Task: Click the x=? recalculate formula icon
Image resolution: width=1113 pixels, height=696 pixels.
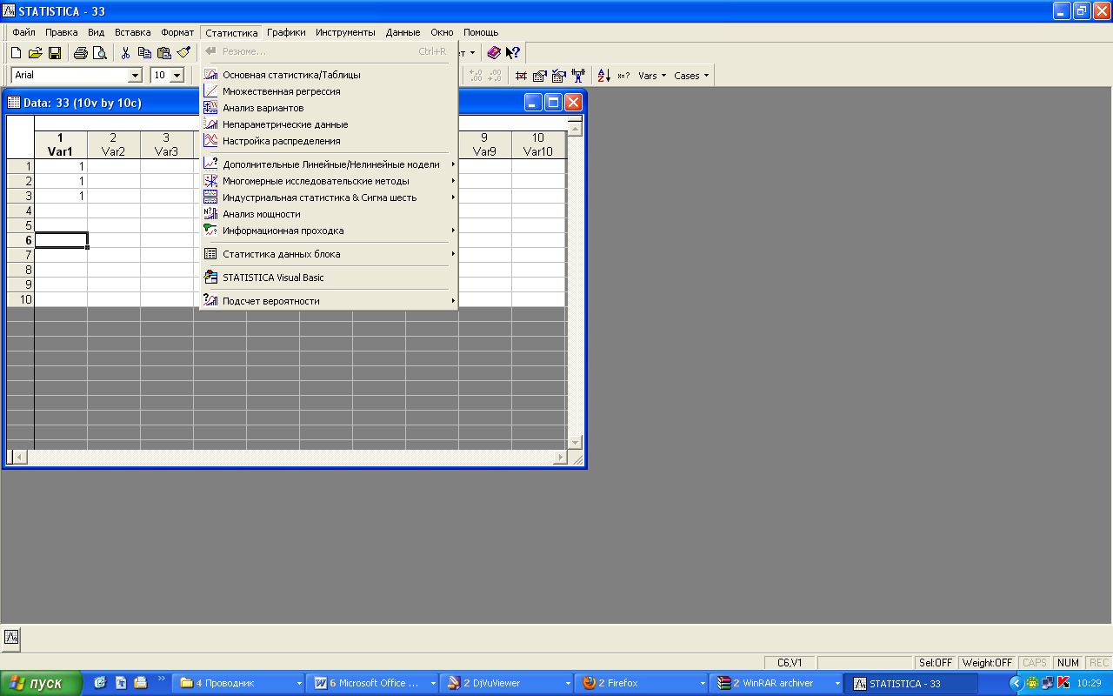Action: tap(623, 76)
